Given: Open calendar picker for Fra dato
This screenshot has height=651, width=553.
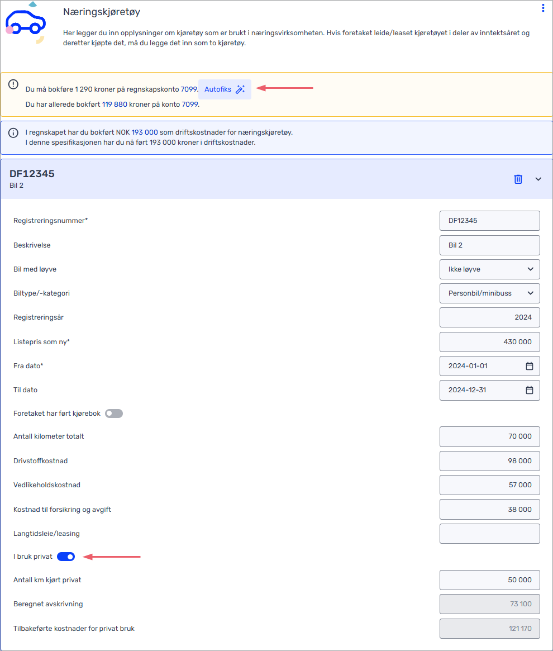Looking at the screenshot, I should (530, 366).
